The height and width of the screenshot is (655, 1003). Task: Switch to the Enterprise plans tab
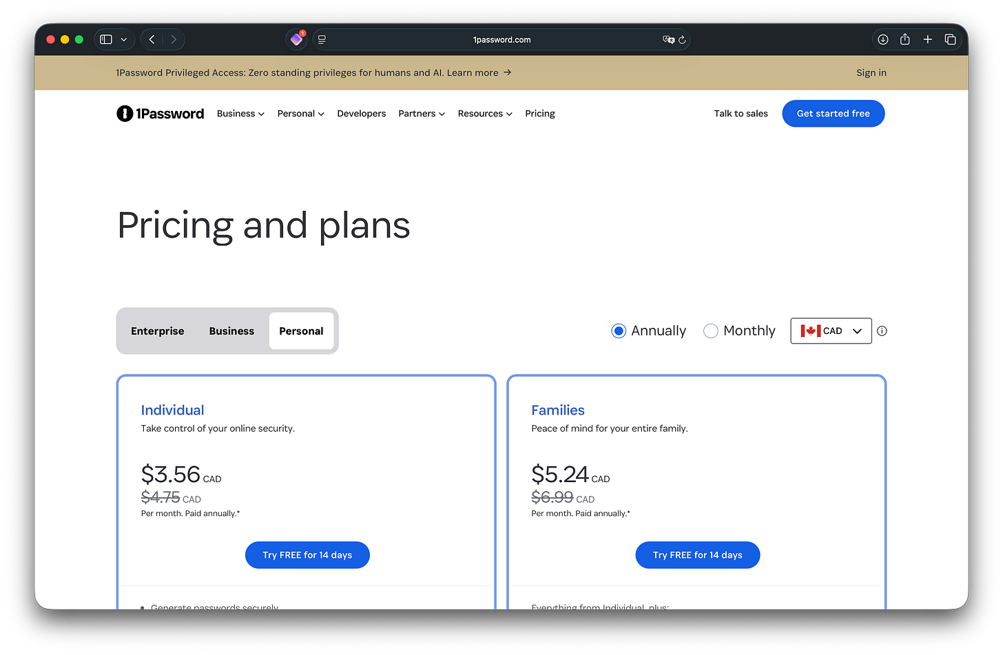[158, 331]
